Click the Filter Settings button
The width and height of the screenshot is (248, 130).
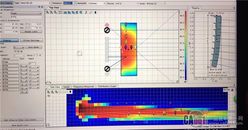(x=31, y=40)
